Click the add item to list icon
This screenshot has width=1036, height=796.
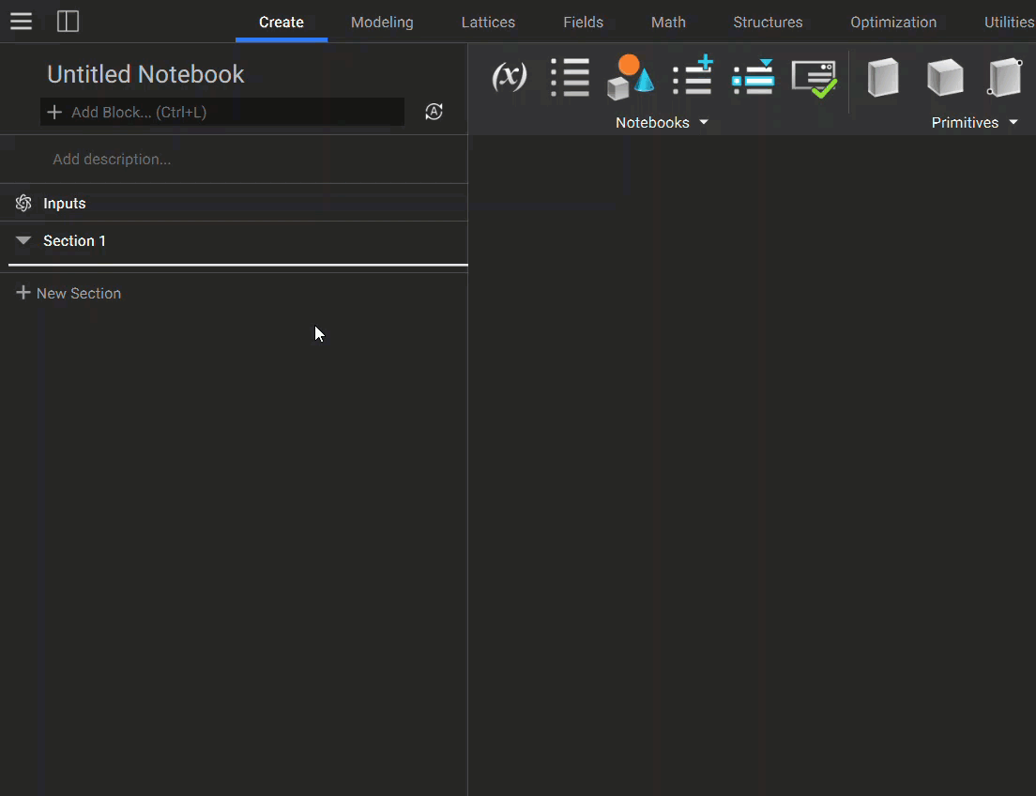click(x=692, y=77)
